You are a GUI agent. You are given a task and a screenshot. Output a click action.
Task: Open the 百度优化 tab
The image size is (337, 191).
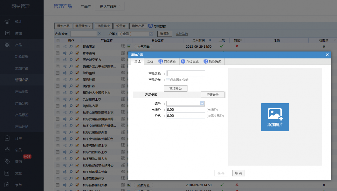168,62
